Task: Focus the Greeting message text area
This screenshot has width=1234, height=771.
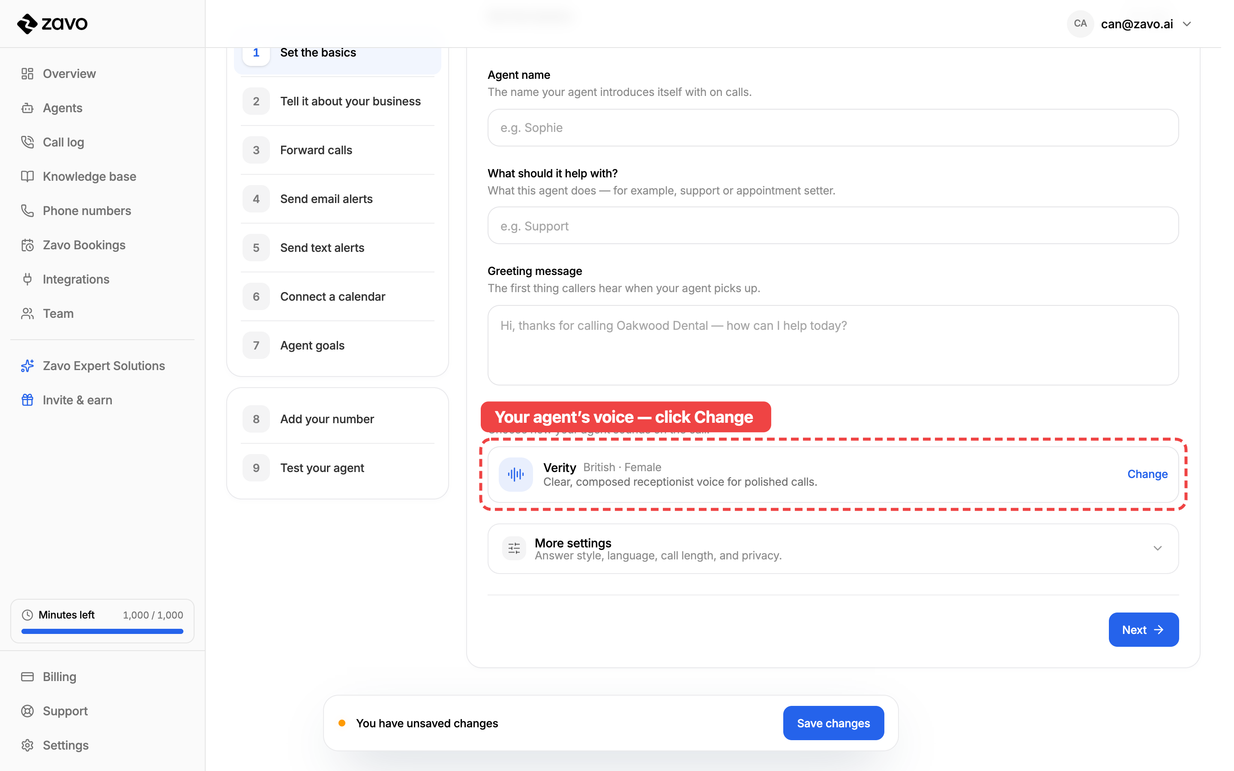Action: [x=833, y=345]
